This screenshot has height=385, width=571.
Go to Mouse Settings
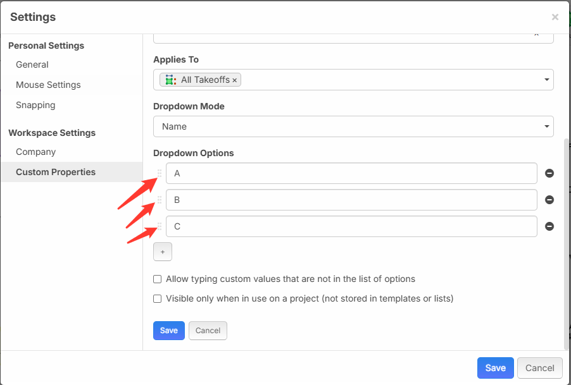[48, 85]
